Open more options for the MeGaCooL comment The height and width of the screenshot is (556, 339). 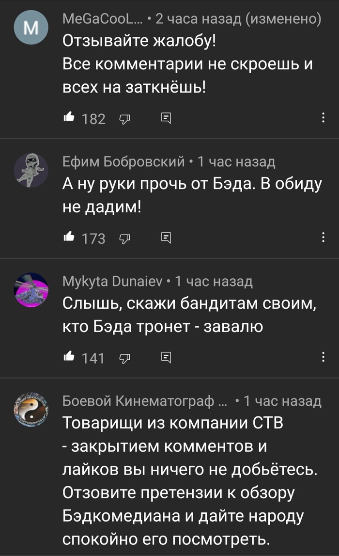[x=323, y=118]
